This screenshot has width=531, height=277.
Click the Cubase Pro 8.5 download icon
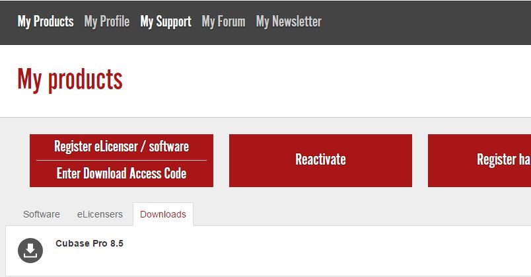click(x=30, y=251)
